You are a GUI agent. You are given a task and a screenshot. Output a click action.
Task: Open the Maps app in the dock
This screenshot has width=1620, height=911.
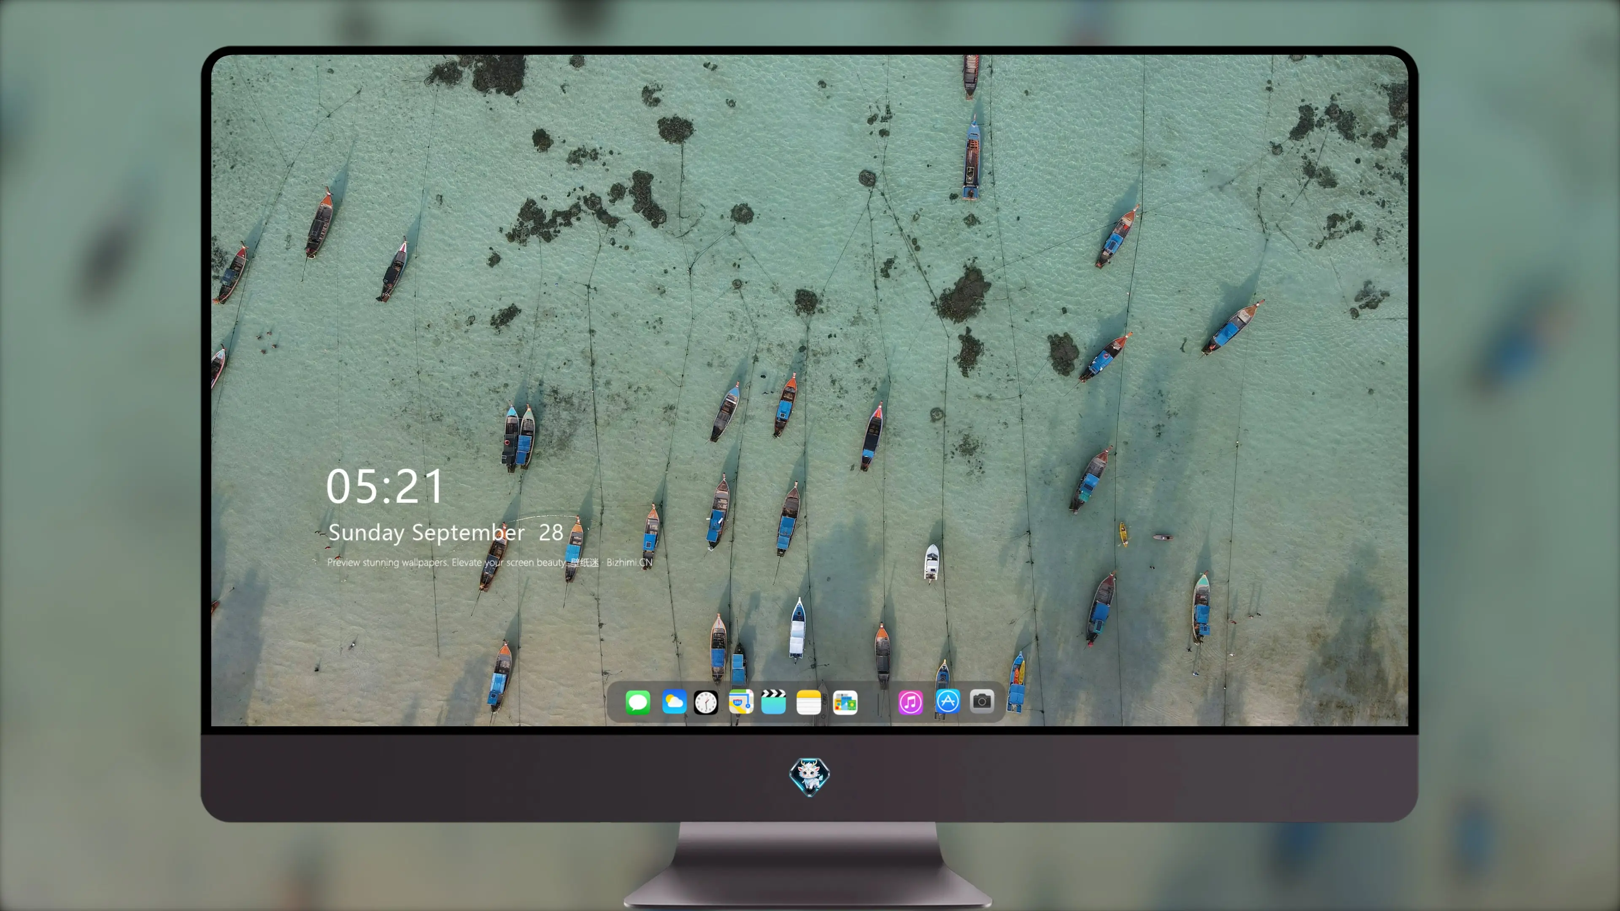pos(741,702)
